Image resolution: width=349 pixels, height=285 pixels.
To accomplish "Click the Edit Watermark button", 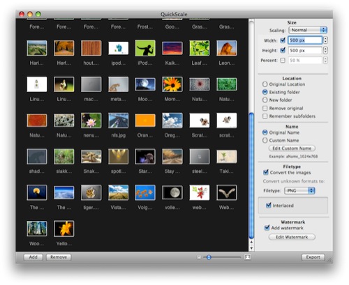I will click(292, 237).
